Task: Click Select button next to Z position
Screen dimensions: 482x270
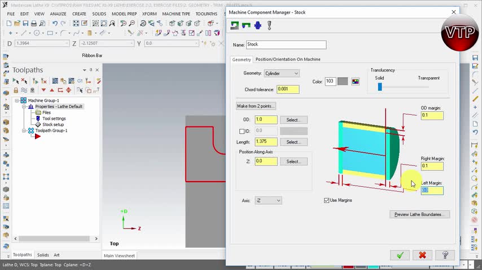Action: 293,161
